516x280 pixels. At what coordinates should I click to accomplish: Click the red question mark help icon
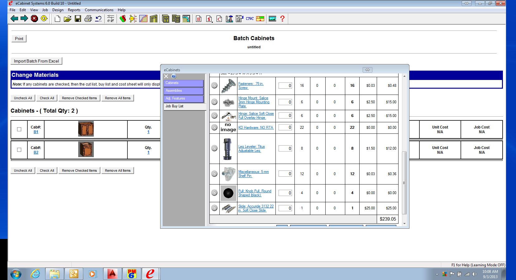[x=282, y=19]
